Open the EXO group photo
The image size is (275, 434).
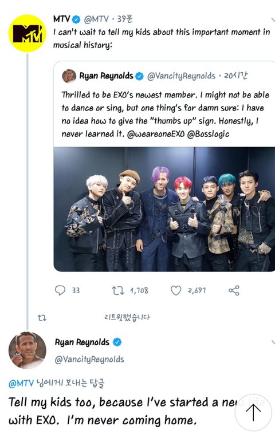(x=164, y=209)
